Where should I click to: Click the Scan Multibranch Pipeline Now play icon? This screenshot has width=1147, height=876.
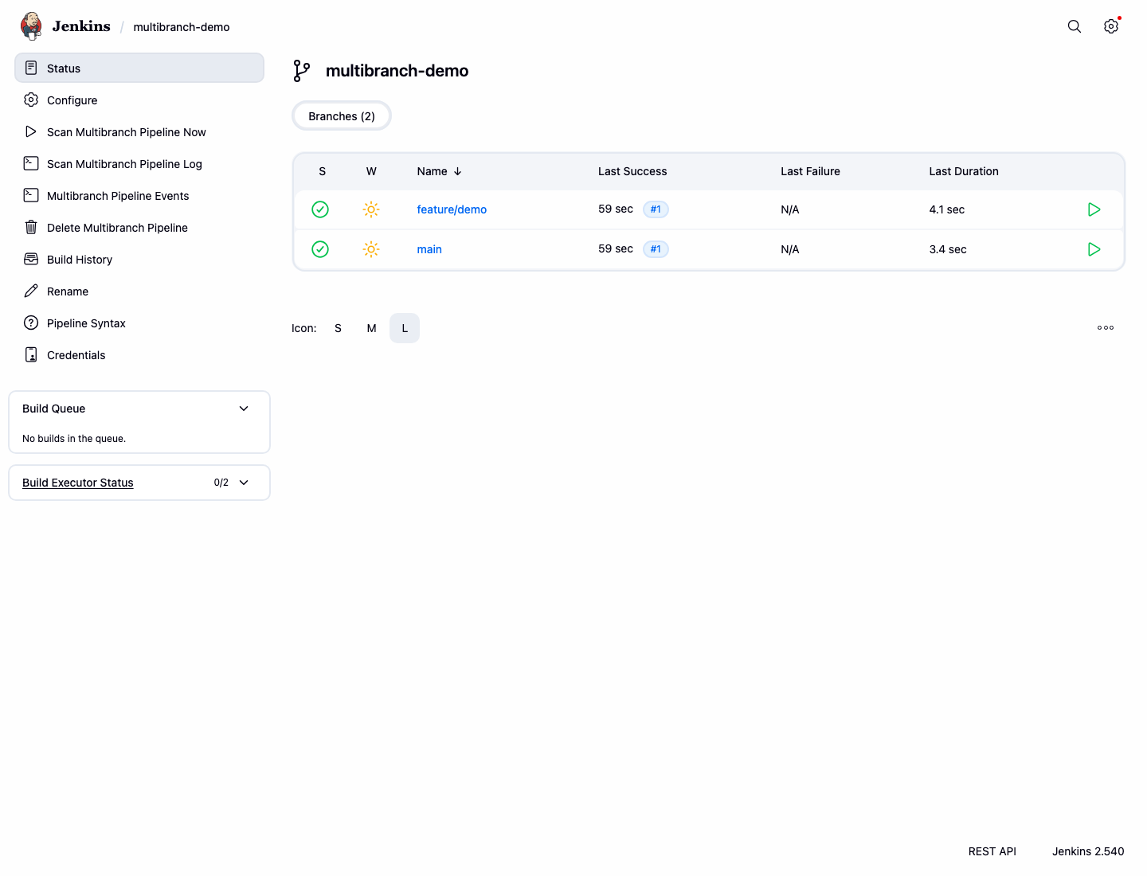31,131
